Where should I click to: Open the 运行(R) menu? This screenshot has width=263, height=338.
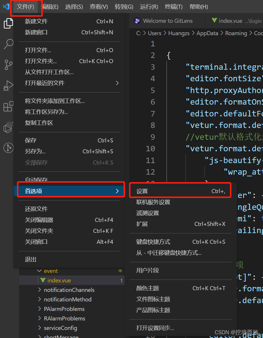(x=149, y=7)
